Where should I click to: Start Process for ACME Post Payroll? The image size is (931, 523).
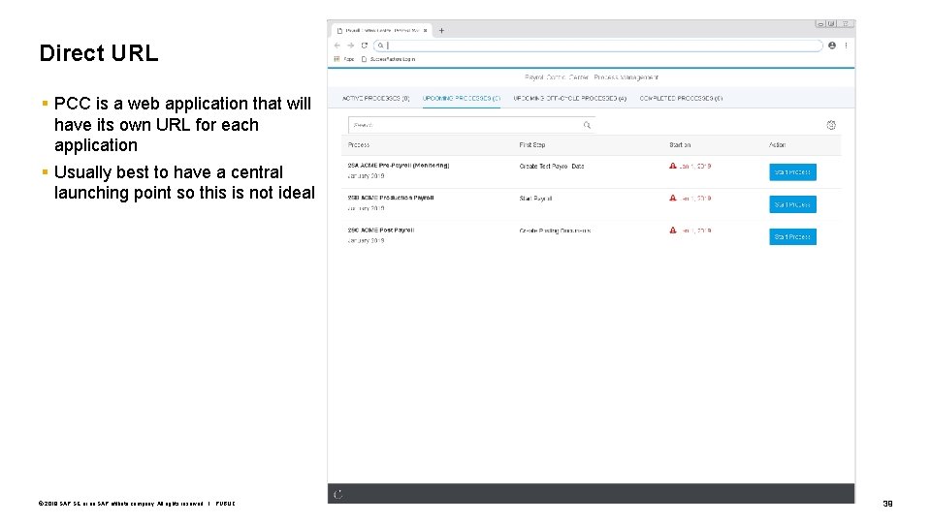point(792,236)
